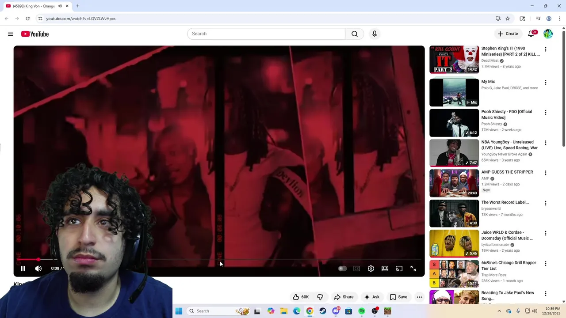
Task: Play the My Mix playlist thumbnail
Action: click(x=454, y=92)
